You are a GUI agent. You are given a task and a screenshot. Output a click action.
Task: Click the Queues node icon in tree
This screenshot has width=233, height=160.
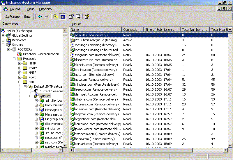(x=36, y=96)
